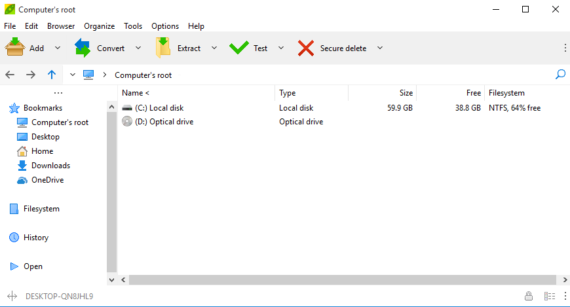Sort by the Size column header
This screenshot has height=307, width=570.
click(383, 93)
